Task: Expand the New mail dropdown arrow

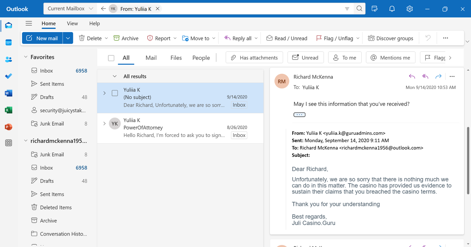Action: click(x=68, y=38)
